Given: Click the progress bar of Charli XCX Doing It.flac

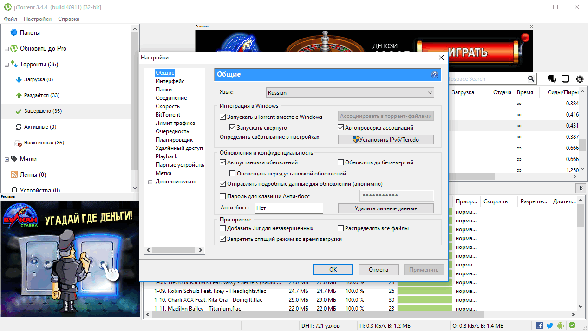Looking at the screenshot, I should tap(425, 300).
